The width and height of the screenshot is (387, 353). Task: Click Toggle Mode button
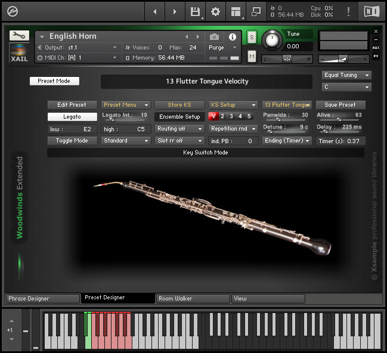pos(72,141)
